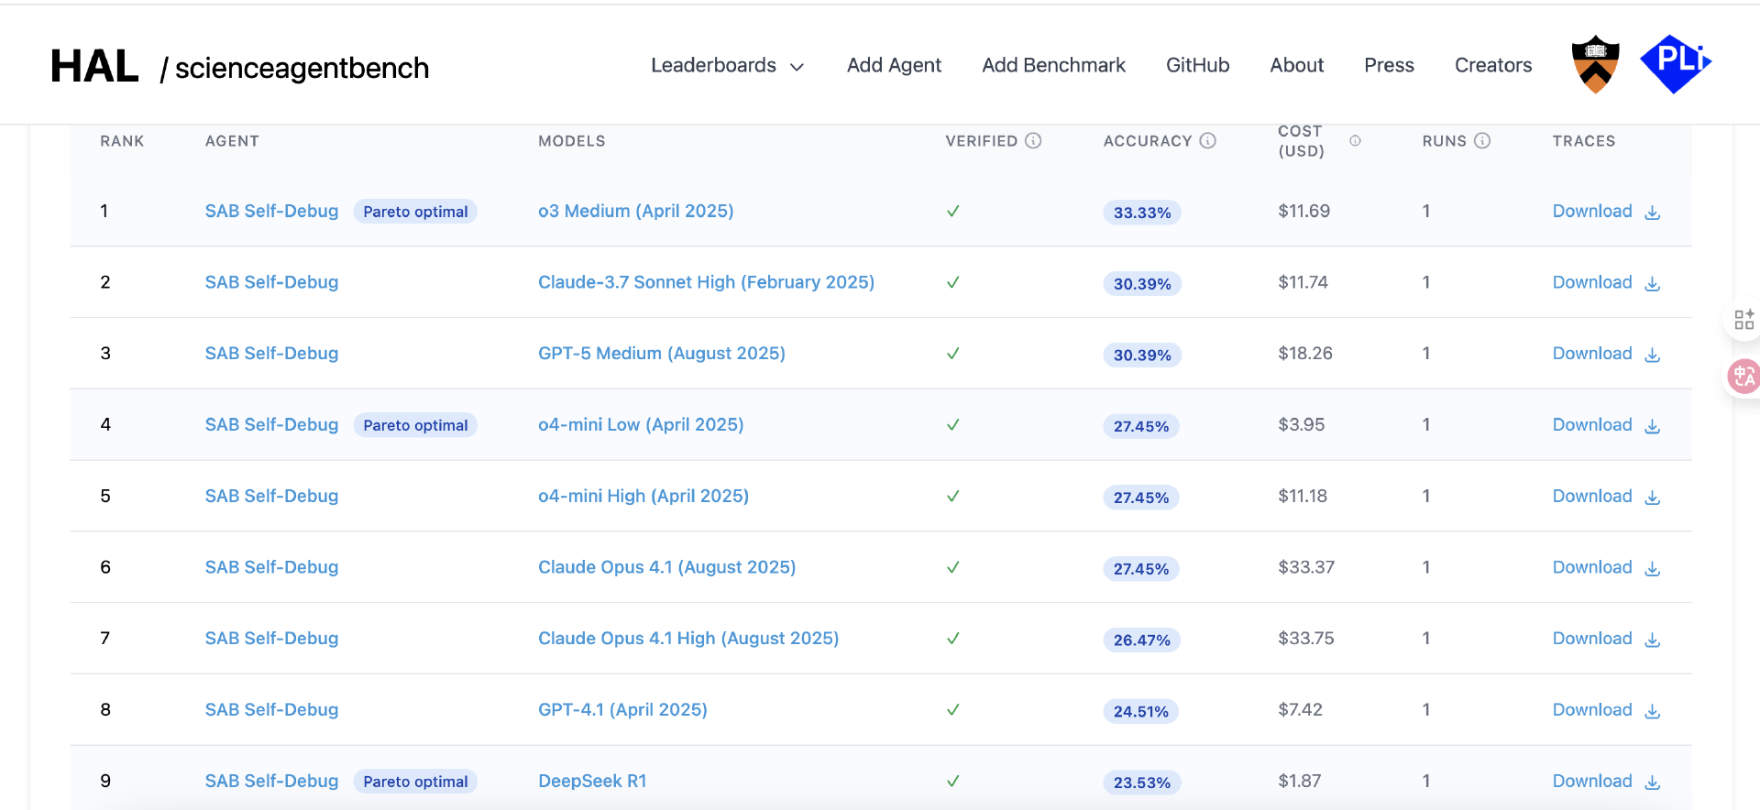Viewport: 1760px width, 810px height.
Task: Open o4-mini High (April 2025) model
Action: tap(643, 496)
